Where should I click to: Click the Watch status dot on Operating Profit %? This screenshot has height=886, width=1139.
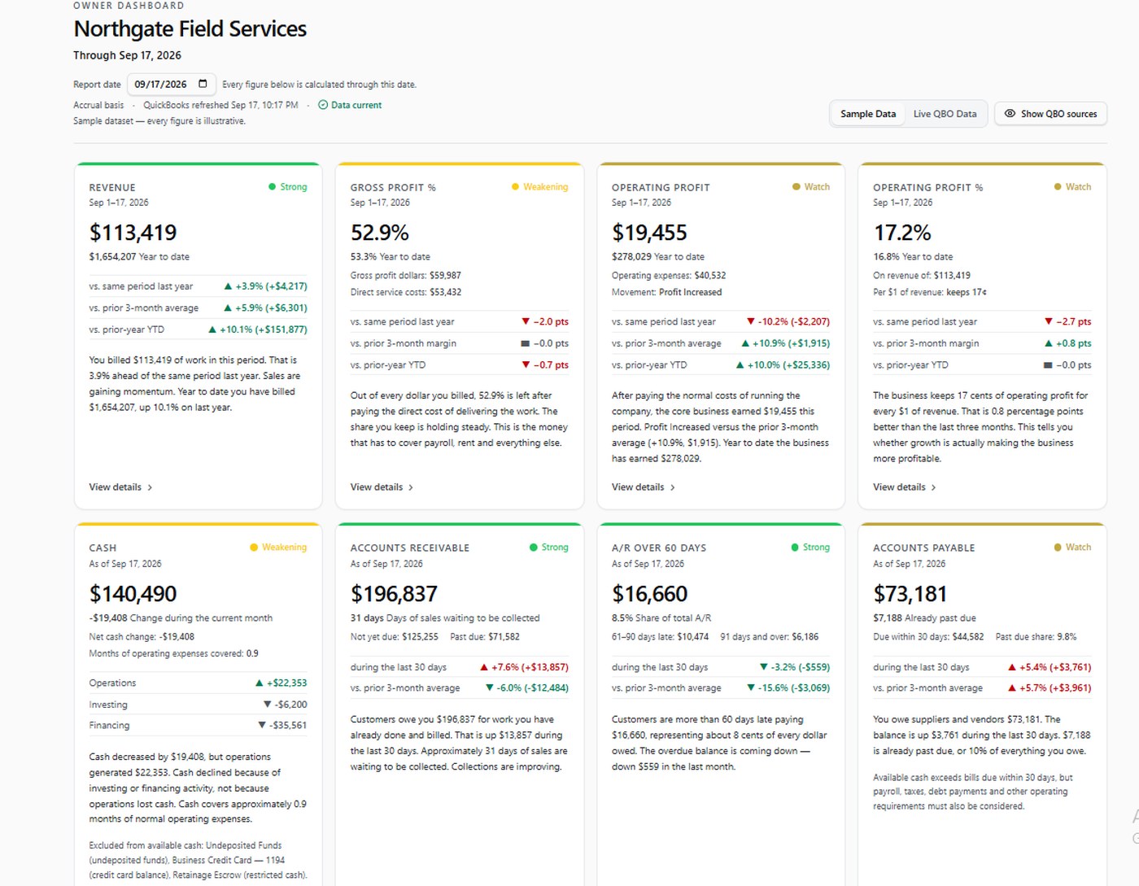[x=1058, y=187]
